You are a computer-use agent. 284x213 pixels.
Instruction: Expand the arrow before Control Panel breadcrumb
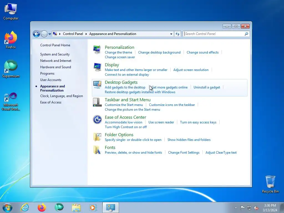[60, 34]
